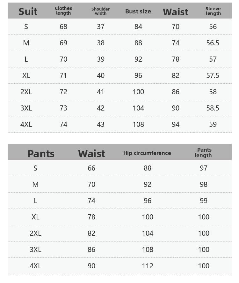Screen dimensions: 239x283
Task: Click the Waist header in Suit table
Action: tap(176, 12)
